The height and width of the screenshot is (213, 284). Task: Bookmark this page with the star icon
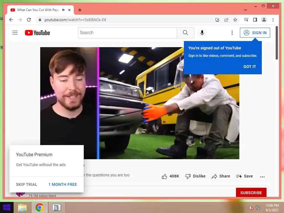[235, 20]
